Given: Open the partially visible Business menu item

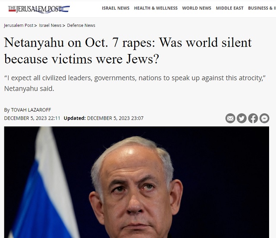Looking at the screenshot, I should coord(262,8).
